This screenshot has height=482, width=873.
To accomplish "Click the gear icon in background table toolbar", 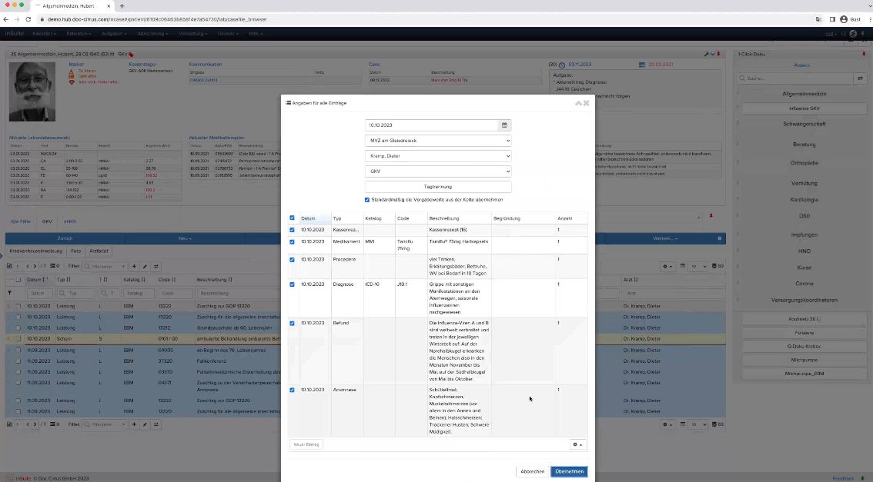I will (667, 266).
